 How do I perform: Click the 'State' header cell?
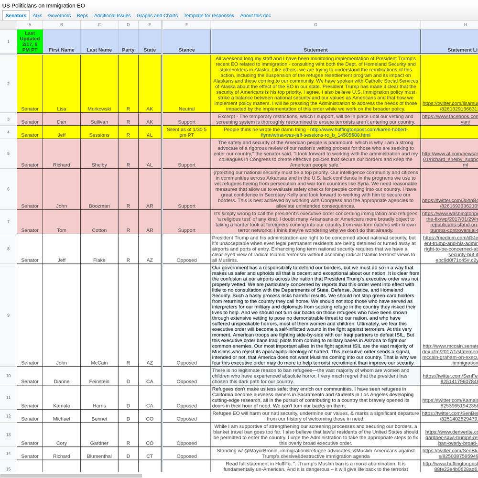coord(150,42)
